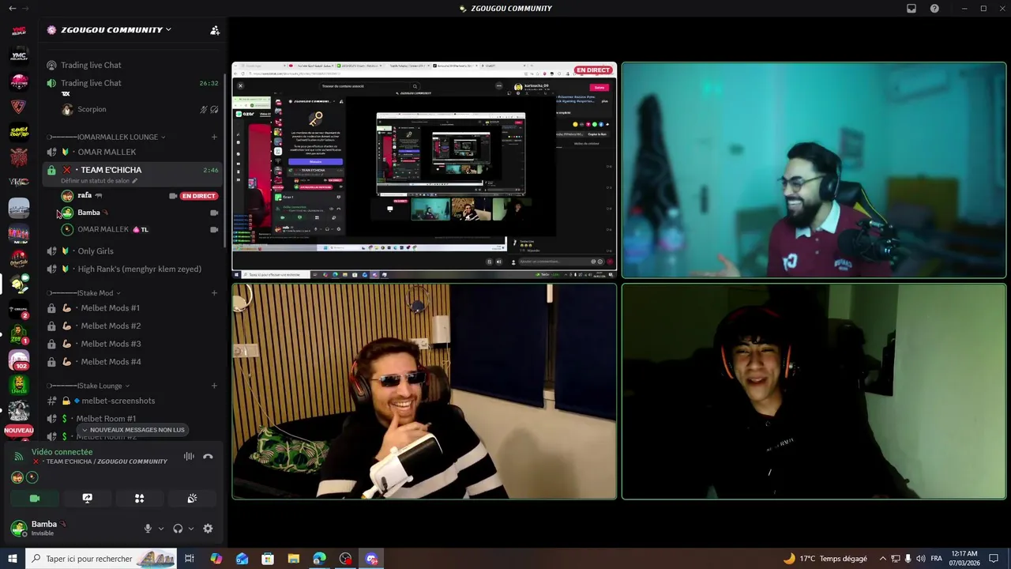Select user Scorpion in the channel list

click(139, 109)
